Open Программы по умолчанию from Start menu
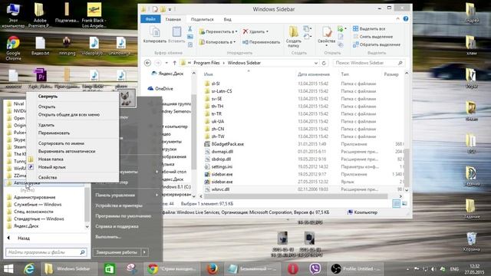The width and height of the screenshot is (491, 276). click(123, 216)
